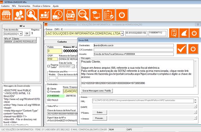Click the NFe nº column header
Screen dimensions: 201x132
(x=8, y=38)
